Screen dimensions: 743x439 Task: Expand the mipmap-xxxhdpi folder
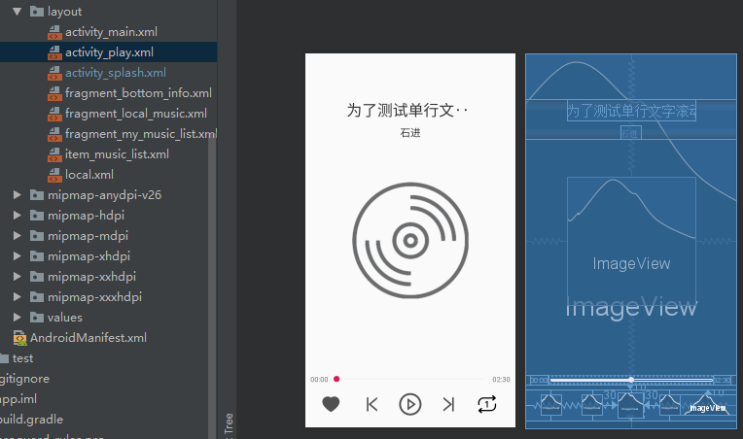[x=18, y=296]
